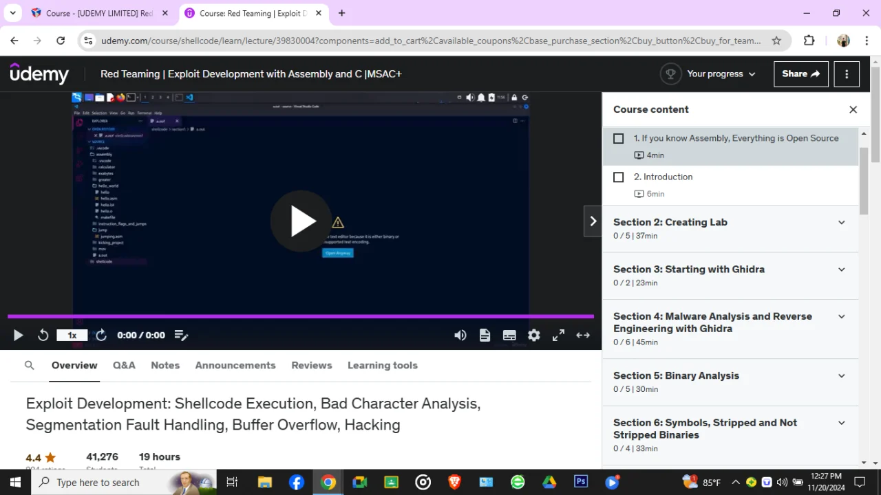Open the tab search dropdown
Screen dimensions: 881x495
[x=12, y=13]
